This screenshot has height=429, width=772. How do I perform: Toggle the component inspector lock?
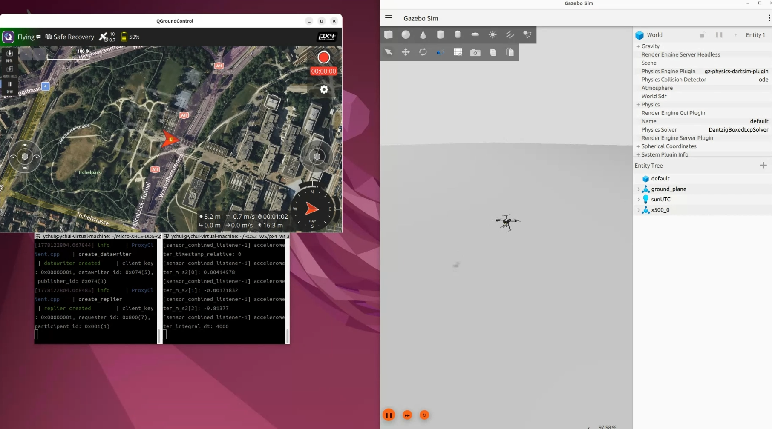click(702, 35)
